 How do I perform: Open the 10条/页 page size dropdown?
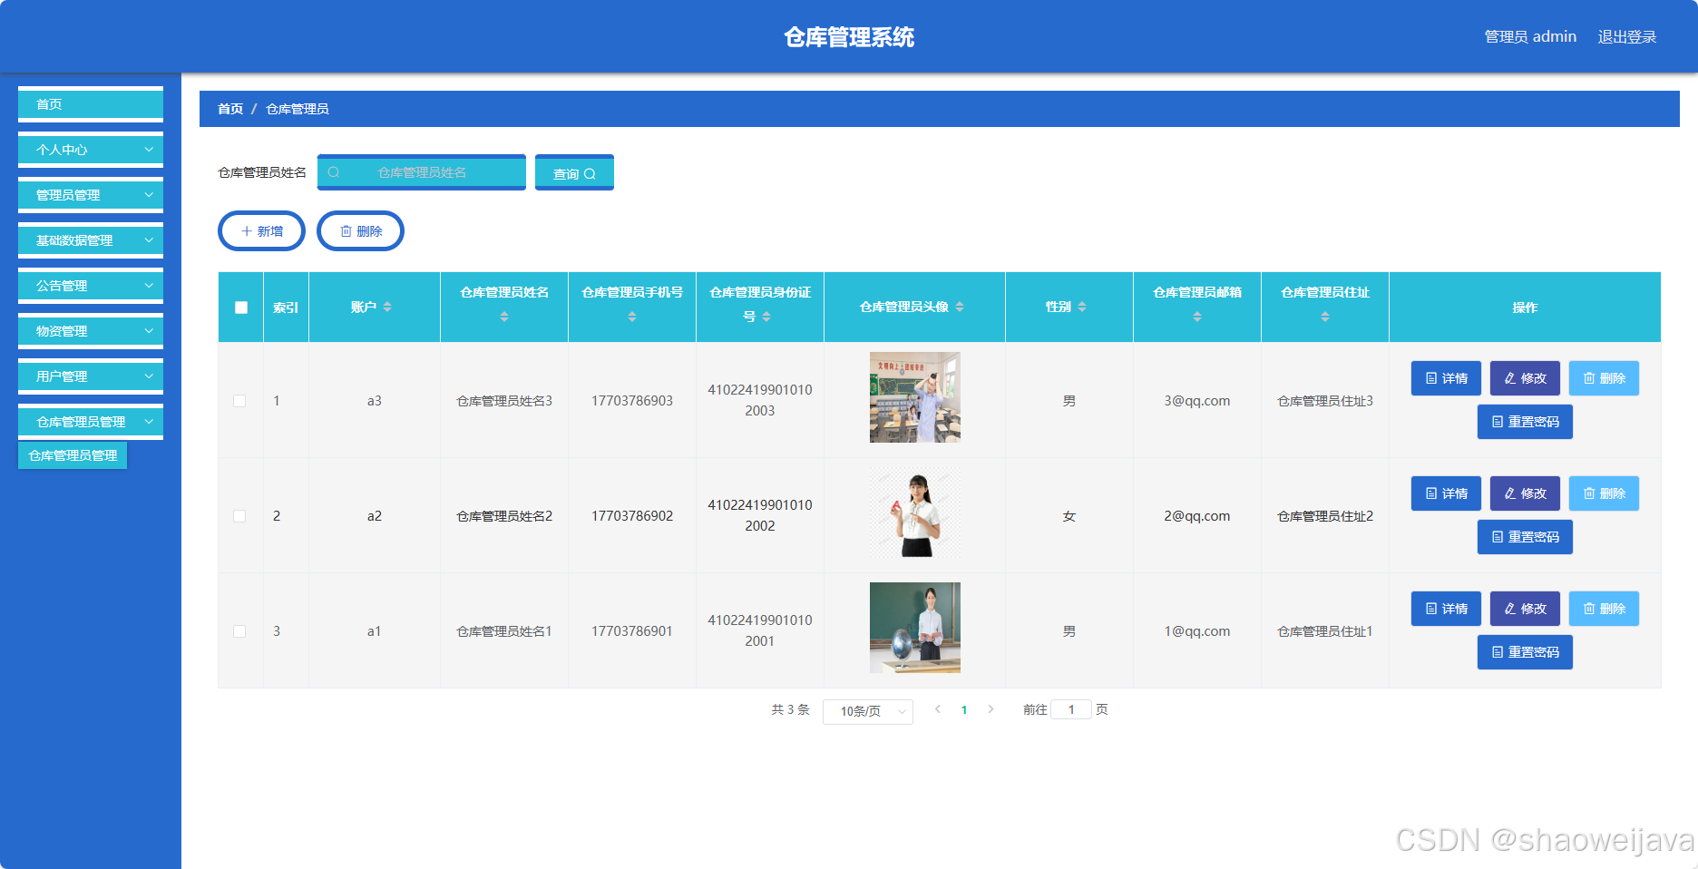click(x=867, y=711)
